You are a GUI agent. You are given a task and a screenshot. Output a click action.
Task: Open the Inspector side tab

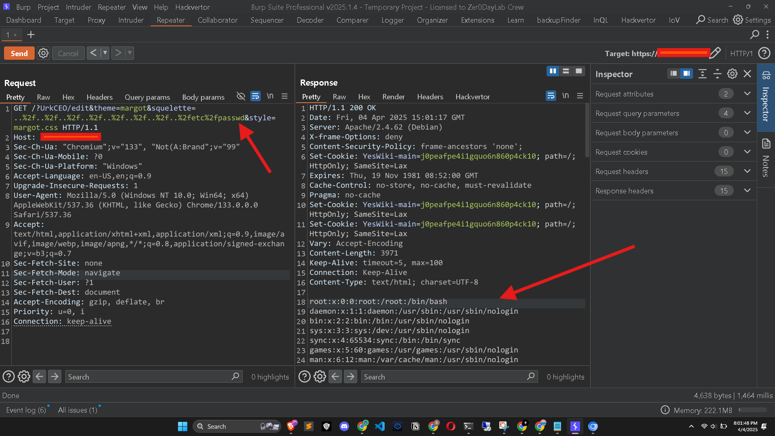pos(766,97)
